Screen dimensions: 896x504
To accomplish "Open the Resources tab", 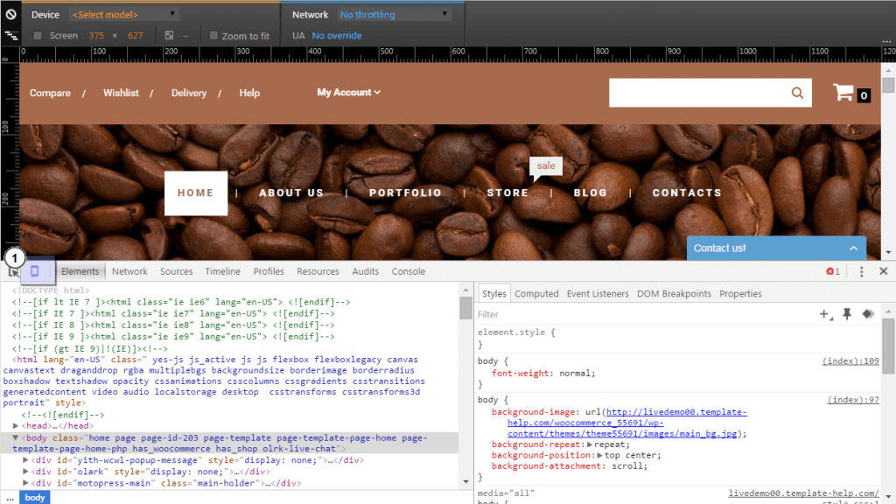I will tap(318, 271).
